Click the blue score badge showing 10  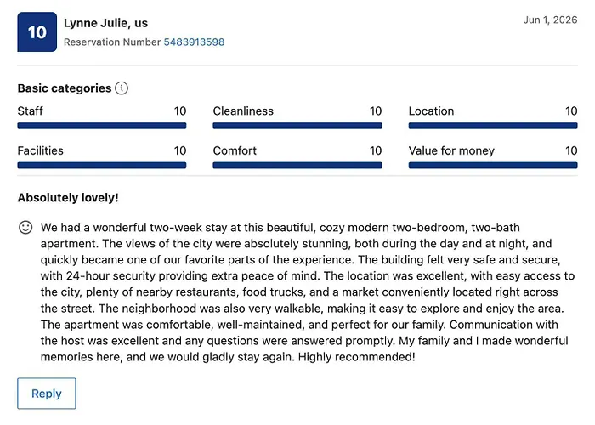[37, 32]
